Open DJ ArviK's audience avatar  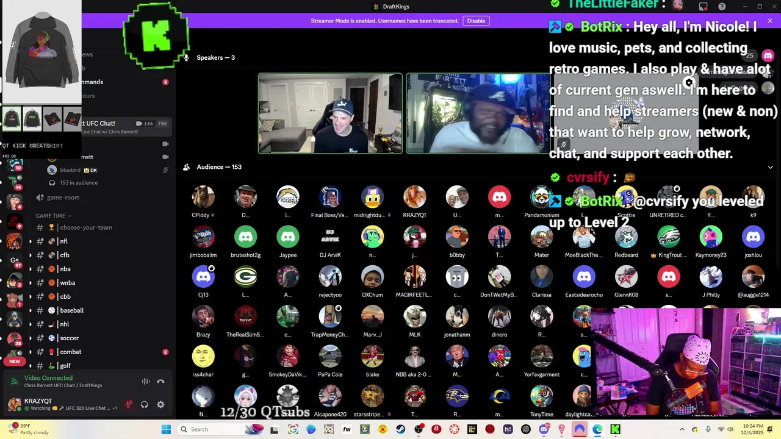[x=330, y=237]
